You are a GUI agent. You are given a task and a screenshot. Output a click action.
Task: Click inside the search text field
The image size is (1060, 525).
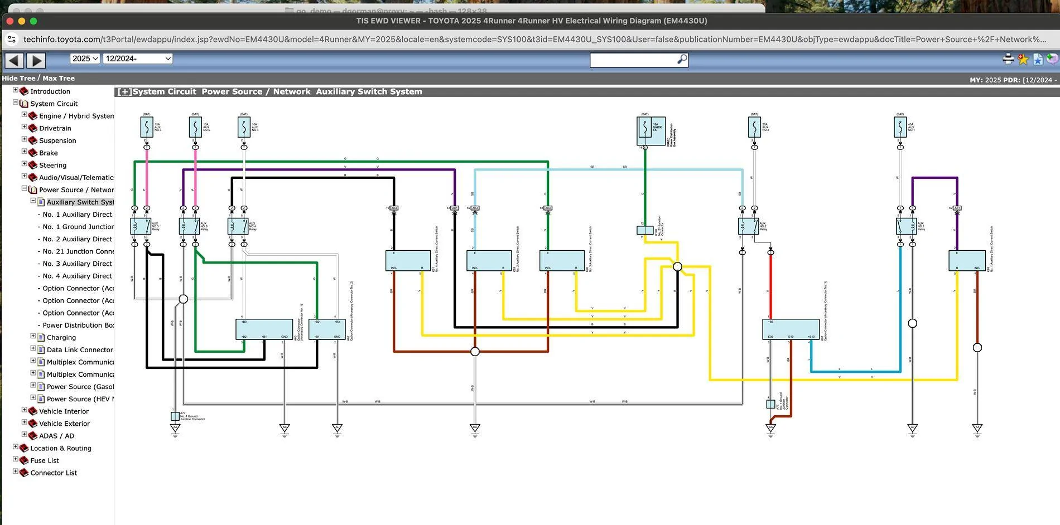point(633,60)
